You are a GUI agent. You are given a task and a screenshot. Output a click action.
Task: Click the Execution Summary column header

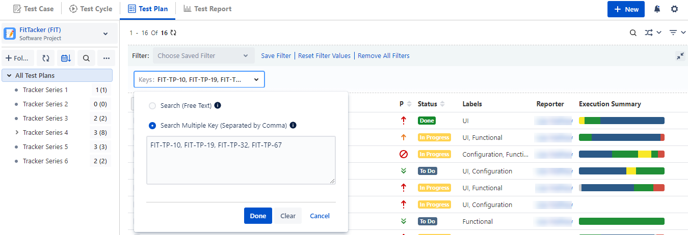tap(610, 104)
